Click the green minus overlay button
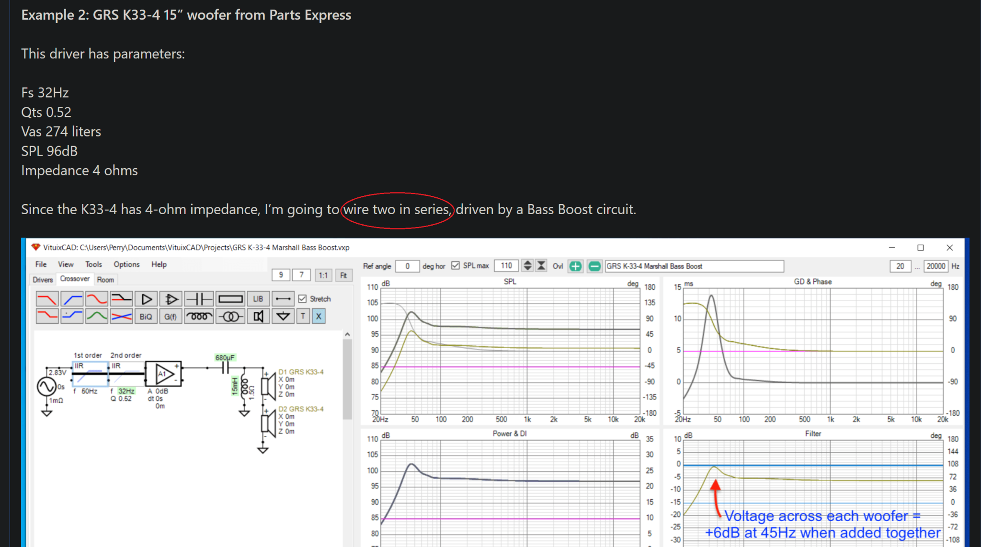Image resolution: width=981 pixels, height=547 pixels. (594, 266)
